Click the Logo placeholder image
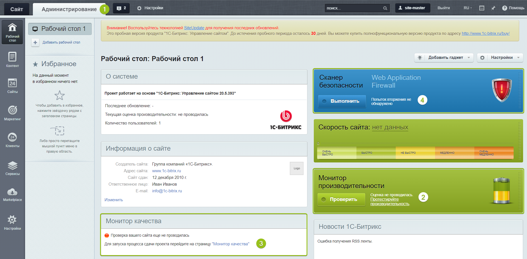527x259 pixels. tap(297, 168)
